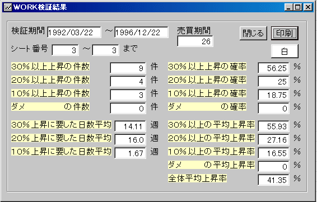Click second シート番号 field before まで

pyautogui.click(x=105, y=50)
